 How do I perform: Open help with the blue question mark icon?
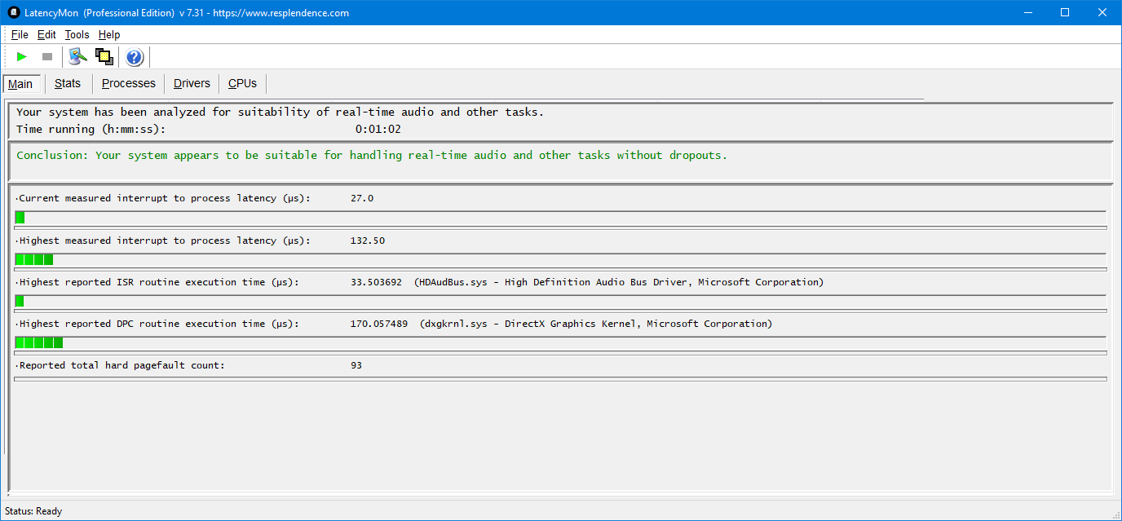(x=135, y=57)
